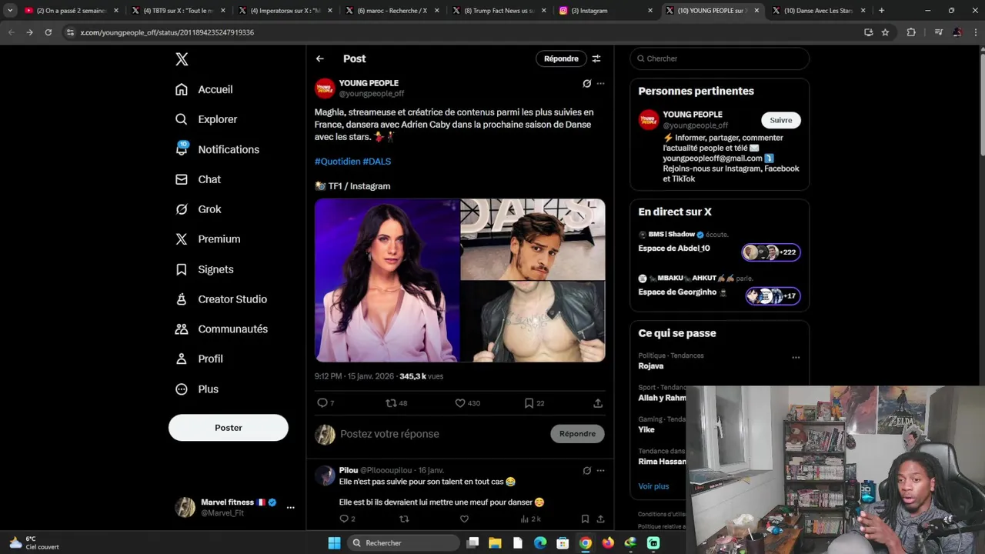Open account menu dots beside Marvel fitness

[x=290, y=508]
